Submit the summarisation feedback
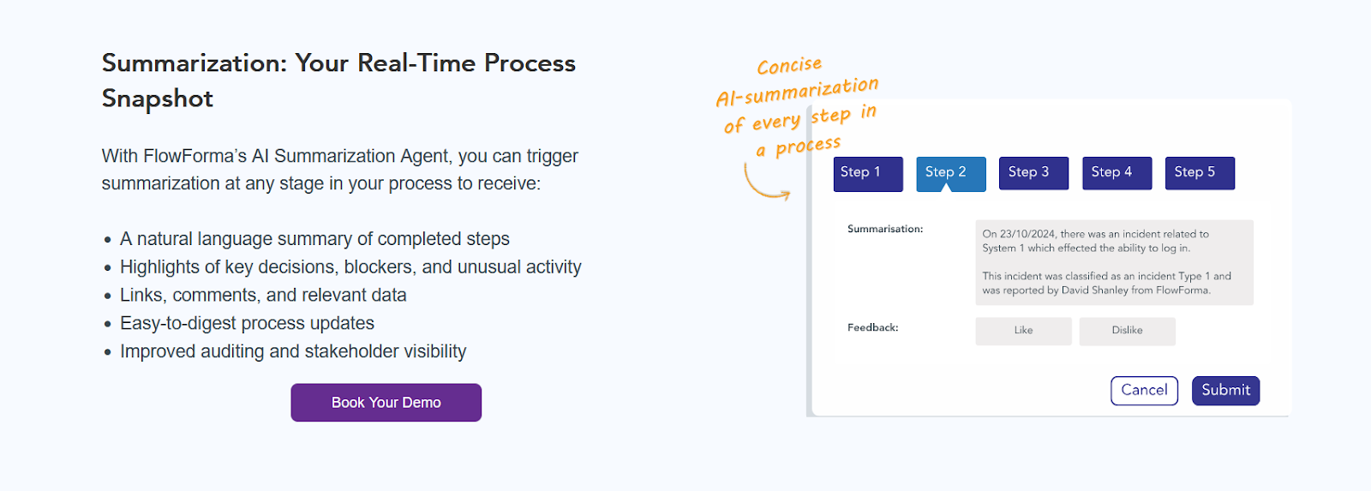This screenshot has height=491, width=1371. [1225, 391]
